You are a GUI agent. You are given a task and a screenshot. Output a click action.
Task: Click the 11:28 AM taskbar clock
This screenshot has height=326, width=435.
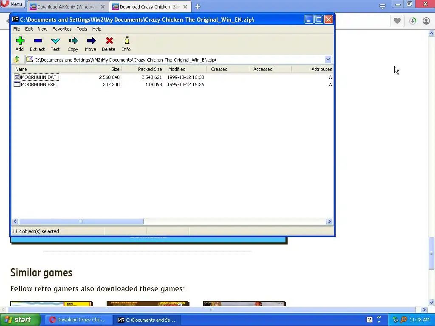(419, 320)
